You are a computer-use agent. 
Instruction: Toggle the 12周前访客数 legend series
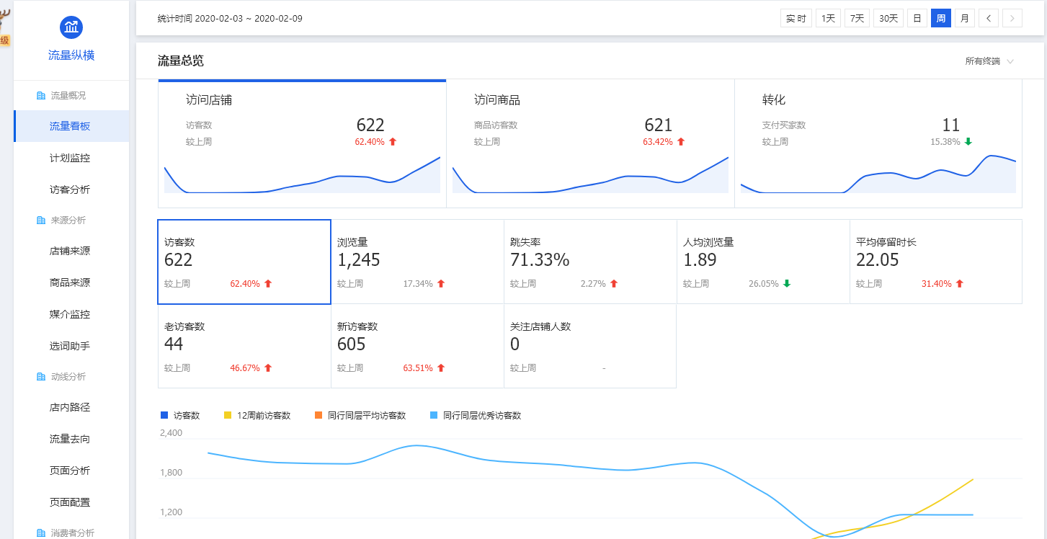point(257,415)
